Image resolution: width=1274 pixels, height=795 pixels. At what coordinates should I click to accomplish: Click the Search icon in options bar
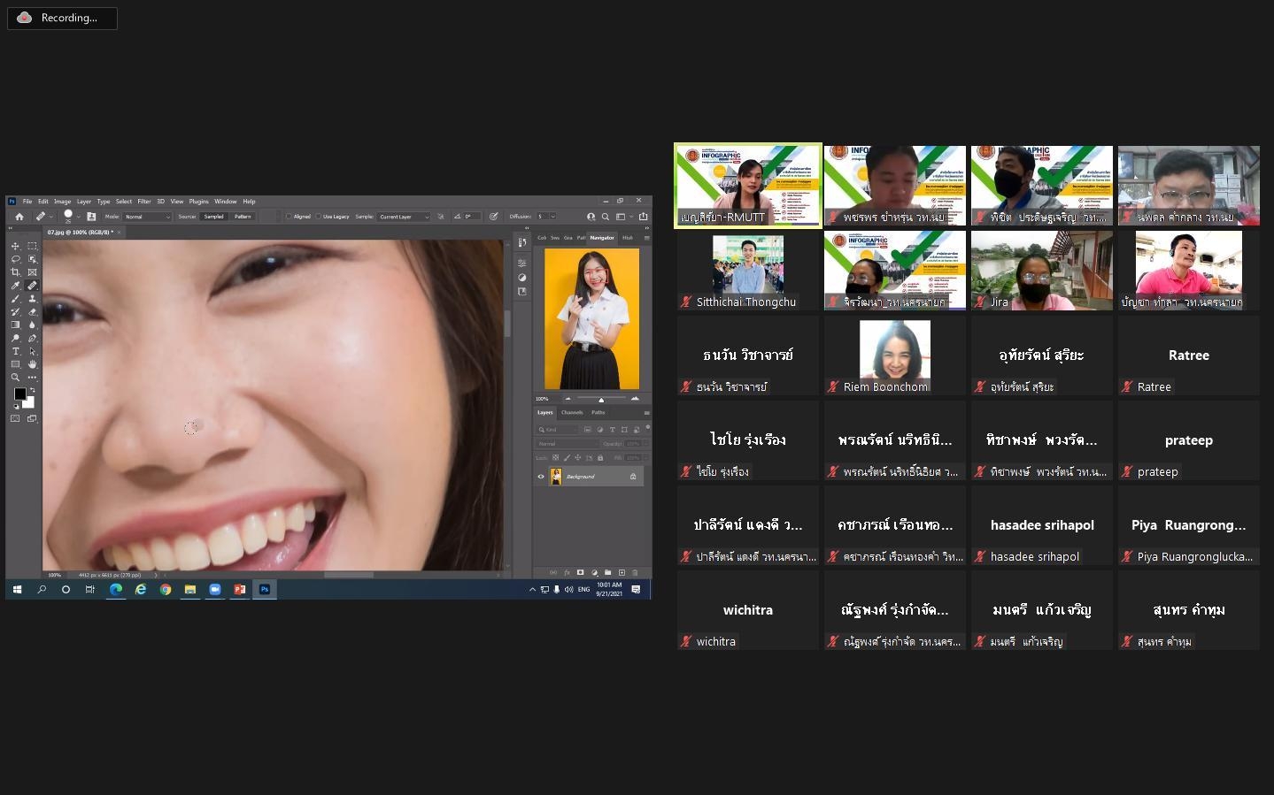click(606, 217)
